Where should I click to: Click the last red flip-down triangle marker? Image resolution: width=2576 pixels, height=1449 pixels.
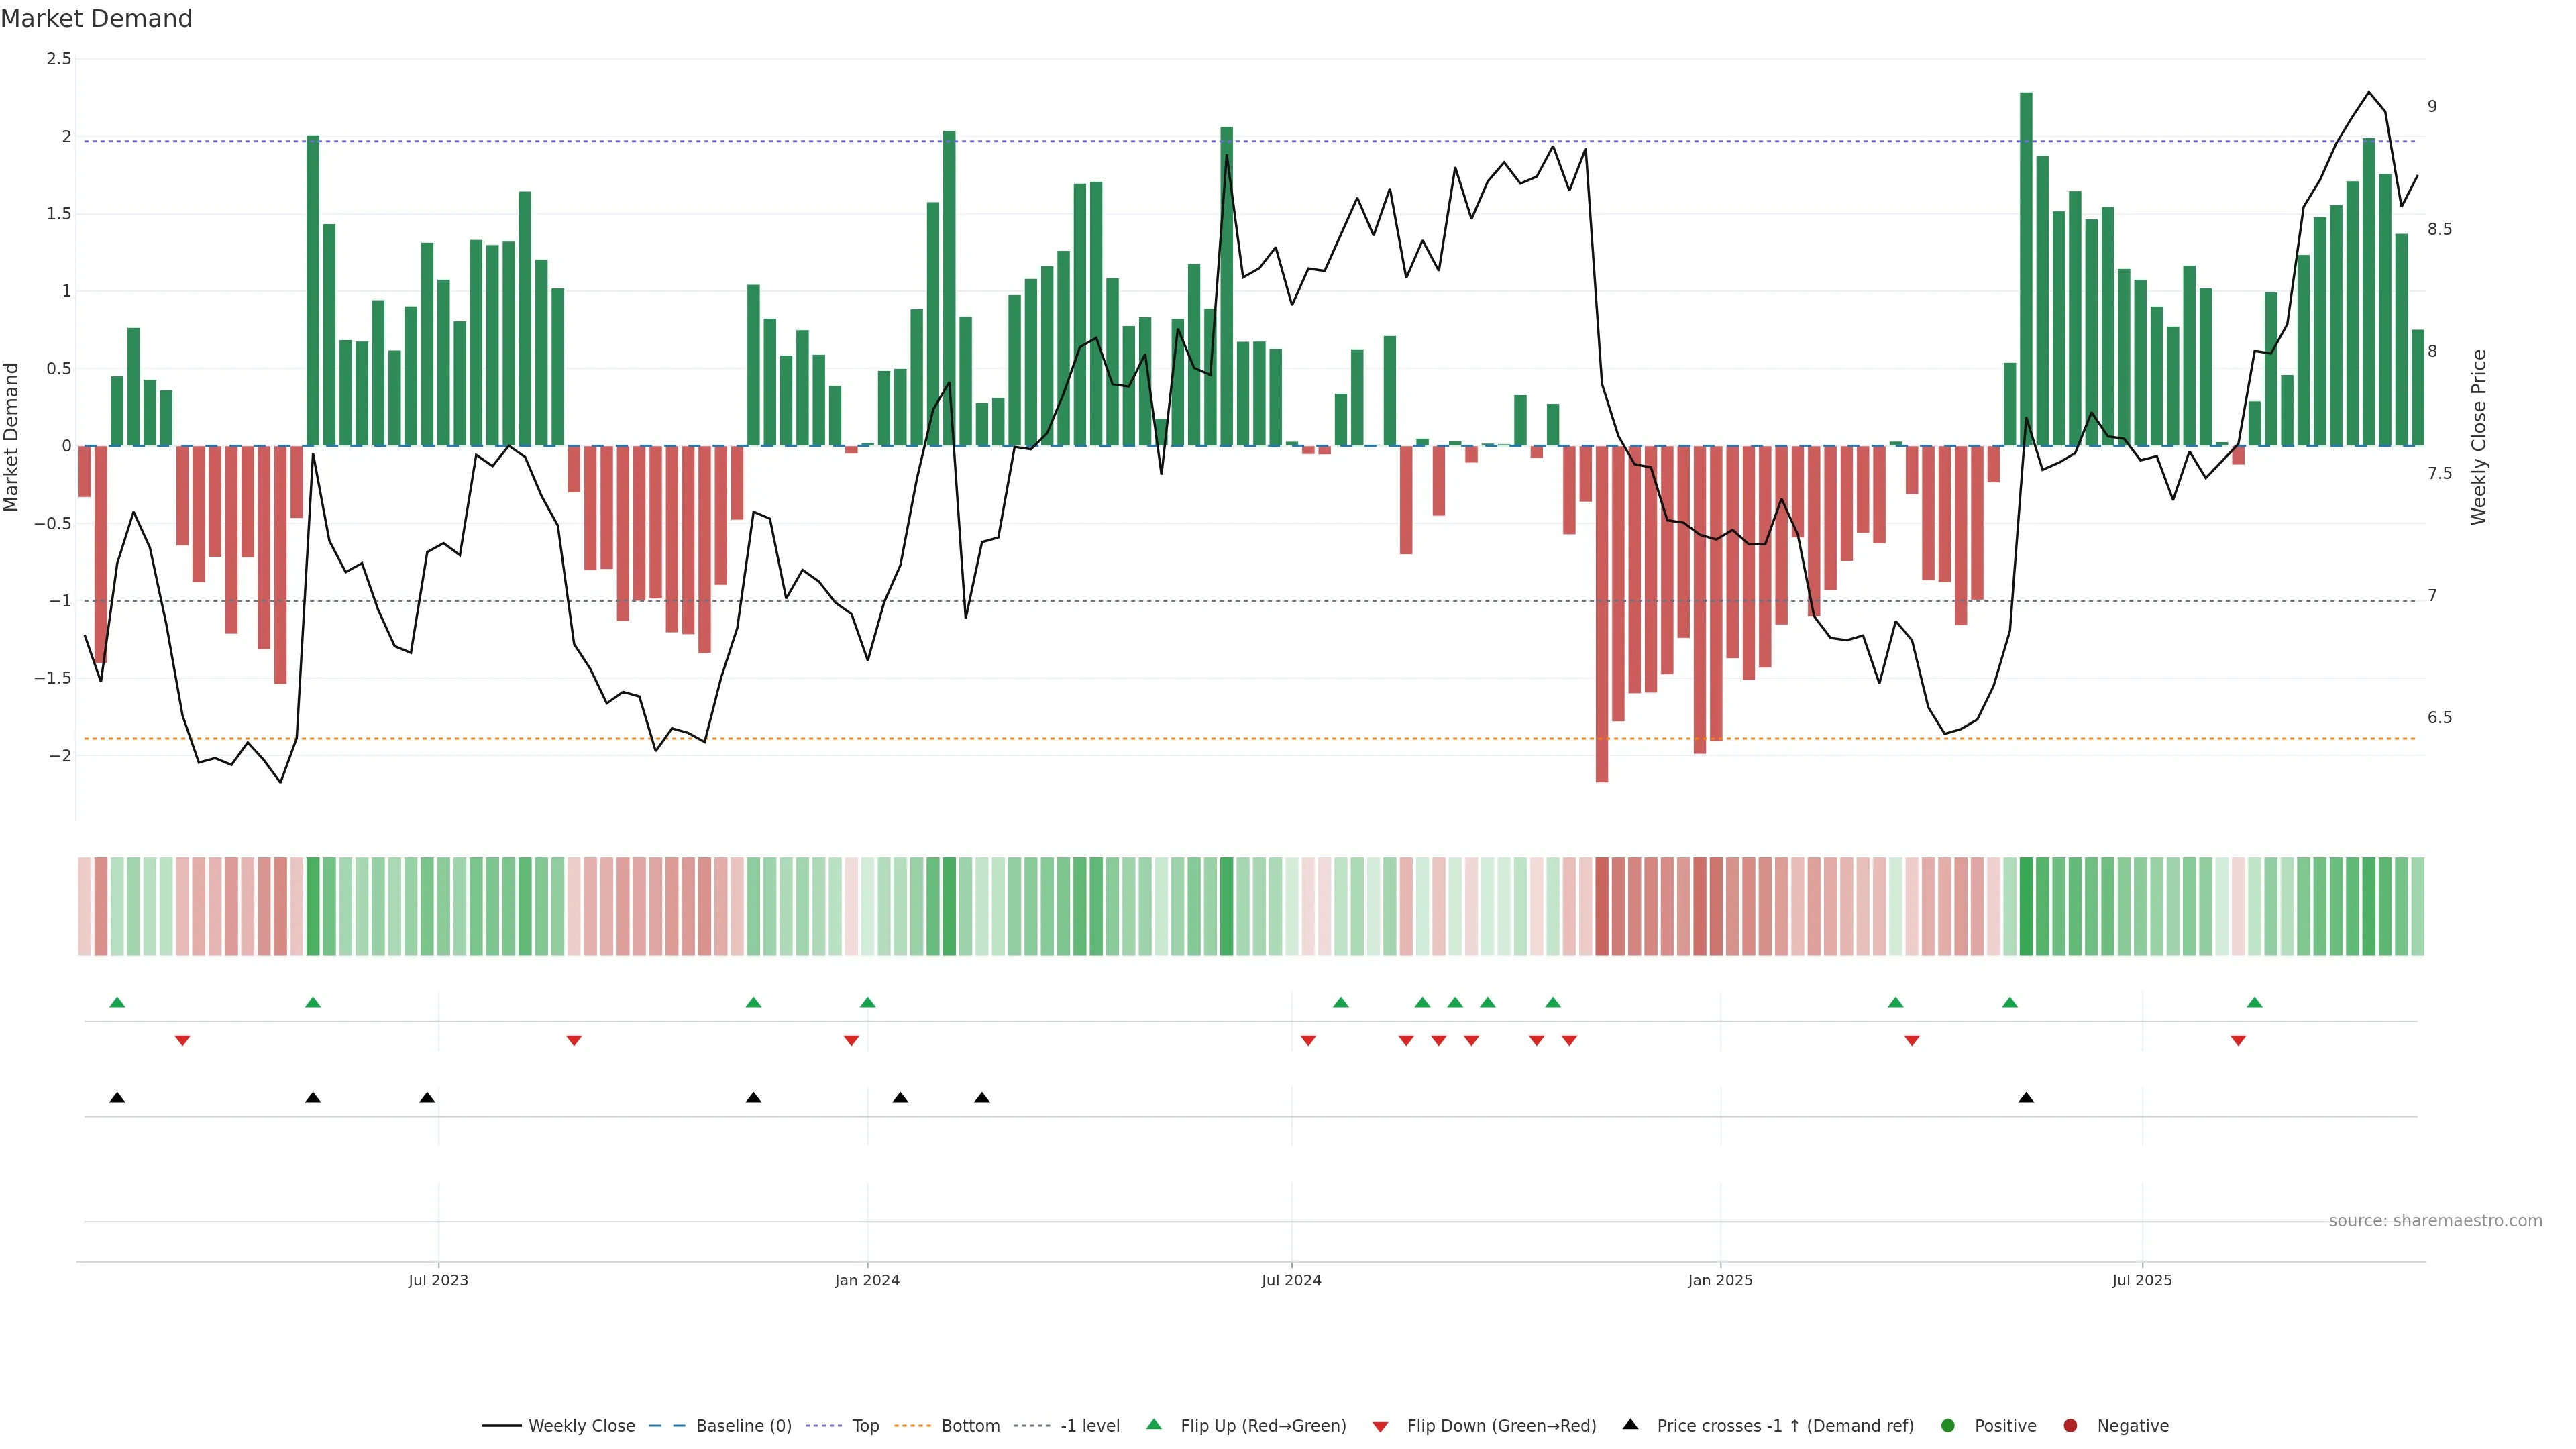(2238, 1041)
